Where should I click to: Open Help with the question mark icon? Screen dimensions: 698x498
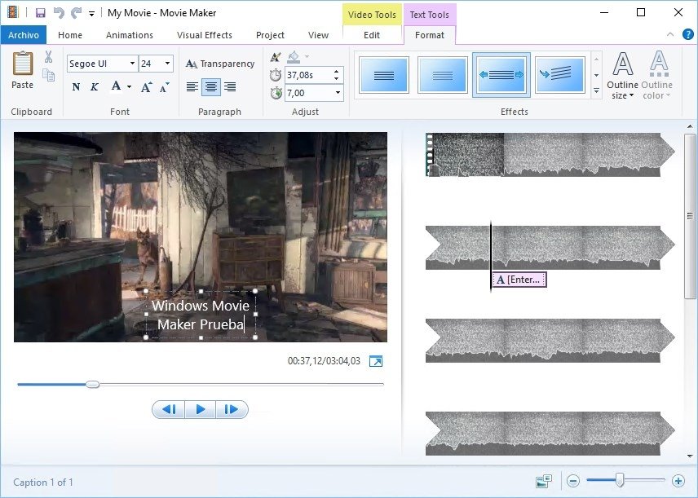(x=687, y=34)
